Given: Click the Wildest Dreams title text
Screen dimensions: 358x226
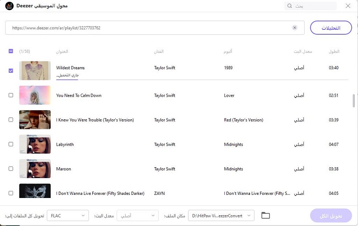Looking at the screenshot, I should (71, 68).
